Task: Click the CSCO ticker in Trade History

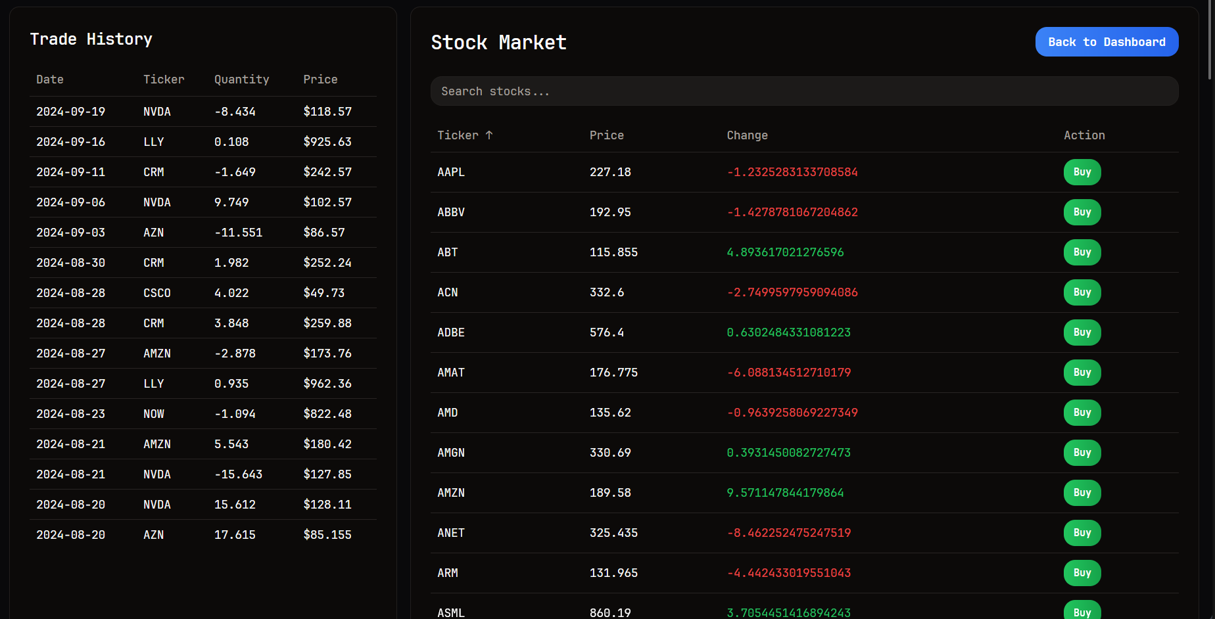Action: tap(157, 293)
